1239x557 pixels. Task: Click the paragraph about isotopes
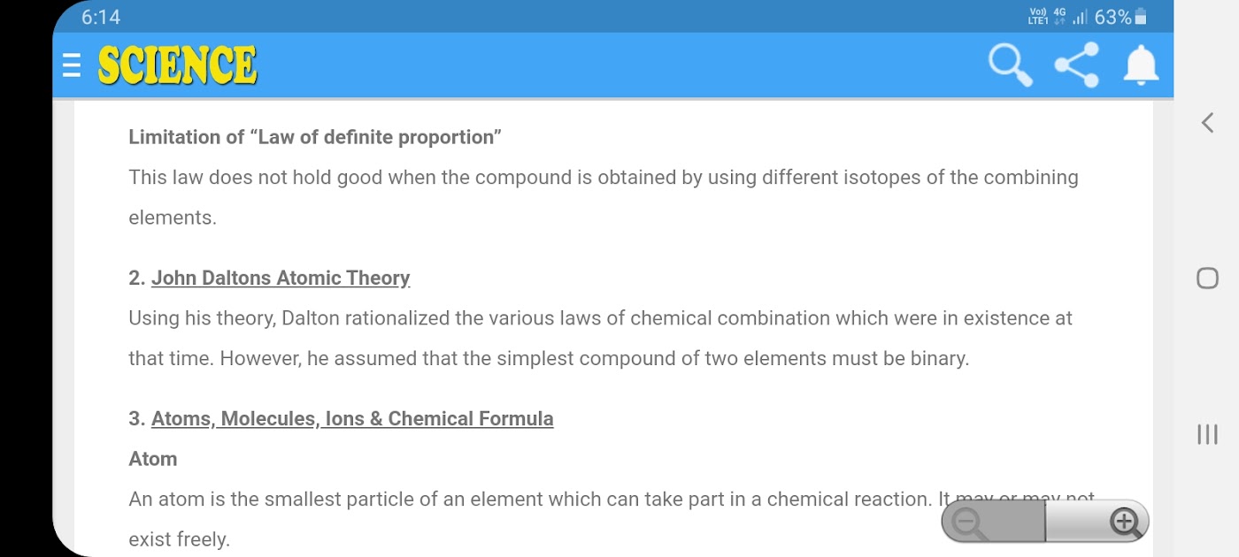click(603, 196)
